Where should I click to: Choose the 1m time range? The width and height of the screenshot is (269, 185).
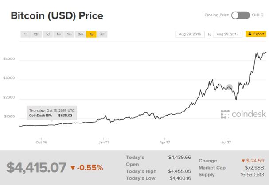[69, 34]
